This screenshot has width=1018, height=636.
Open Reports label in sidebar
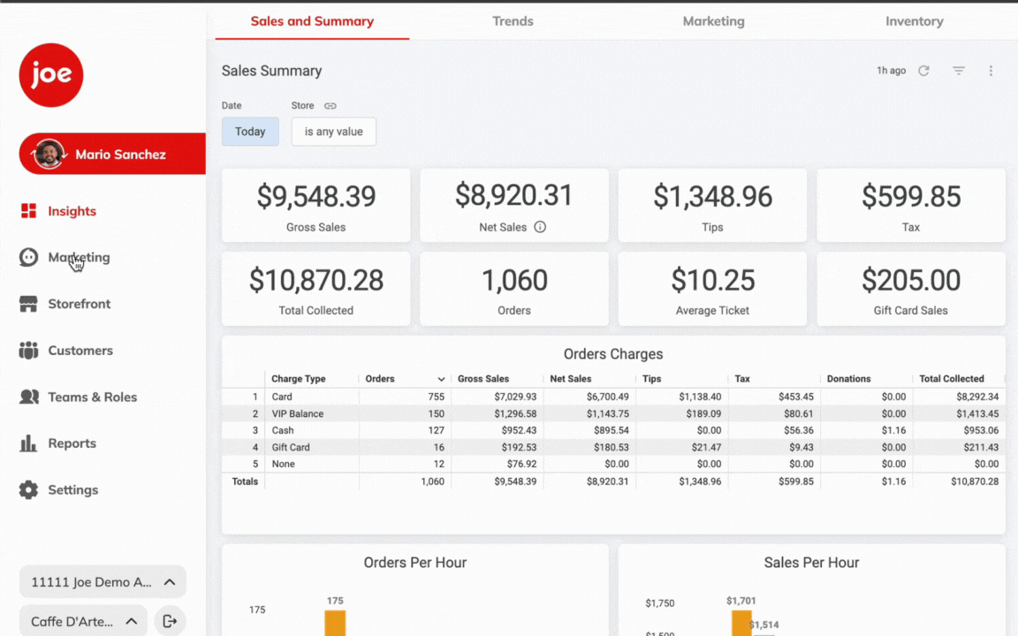click(x=72, y=443)
